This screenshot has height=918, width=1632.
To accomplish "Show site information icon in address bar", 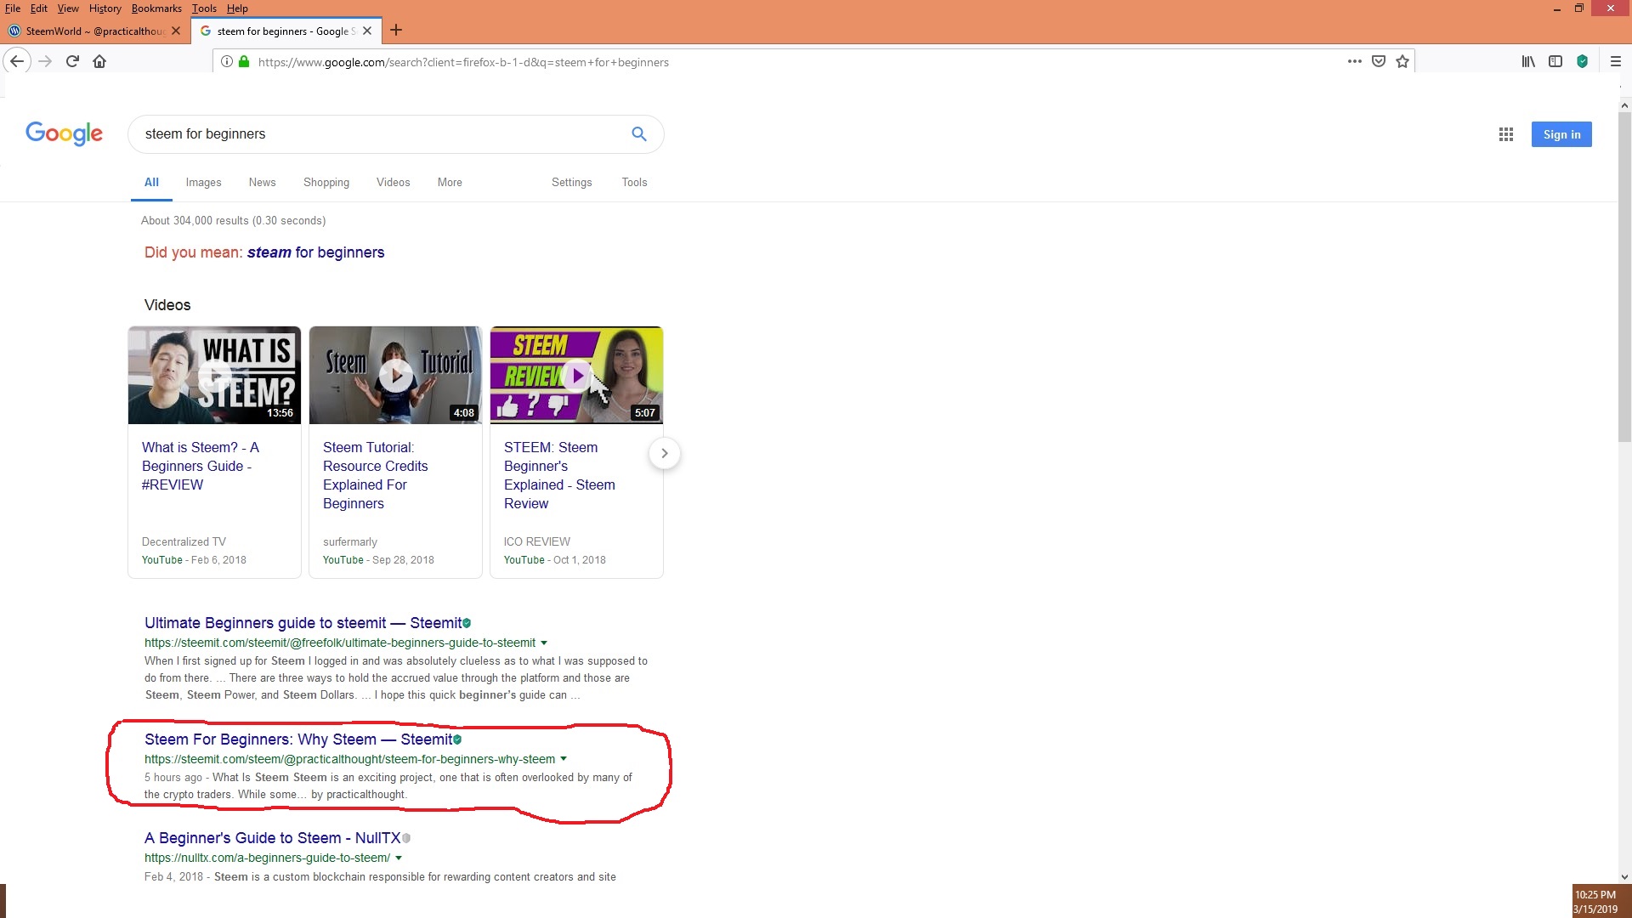I will click(227, 61).
